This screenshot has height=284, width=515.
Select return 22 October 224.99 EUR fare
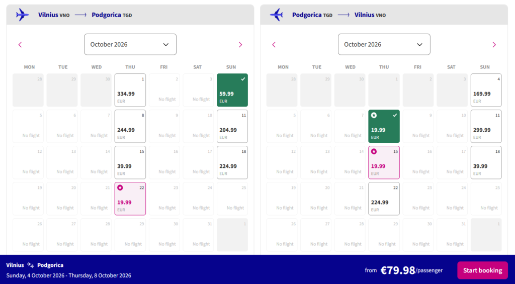pyautogui.click(x=384, y=199)
